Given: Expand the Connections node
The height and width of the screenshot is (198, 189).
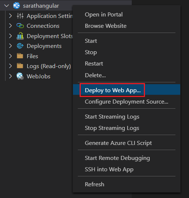Looking at the screenshot, I should tap(11, 26).
